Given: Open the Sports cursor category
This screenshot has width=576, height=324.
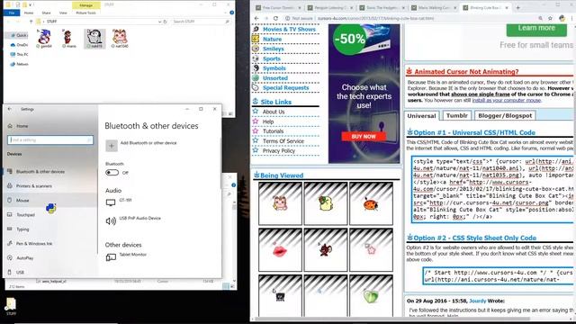Looking at the screenshot, I should [x=272, y=58].
